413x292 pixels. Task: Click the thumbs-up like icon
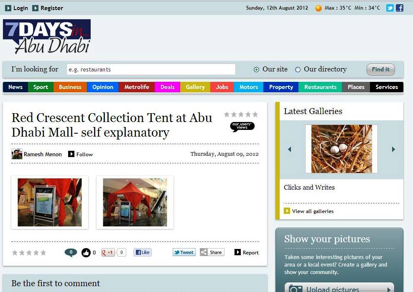[x=86, y=252]
